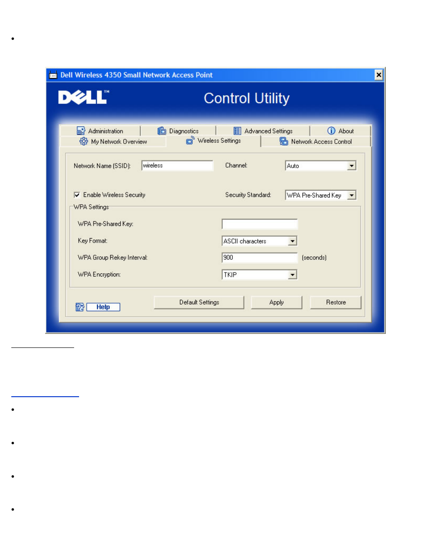Click the My Network Overview icon
The width and height of the screenshot is (431, 558).
click(84, 141)
